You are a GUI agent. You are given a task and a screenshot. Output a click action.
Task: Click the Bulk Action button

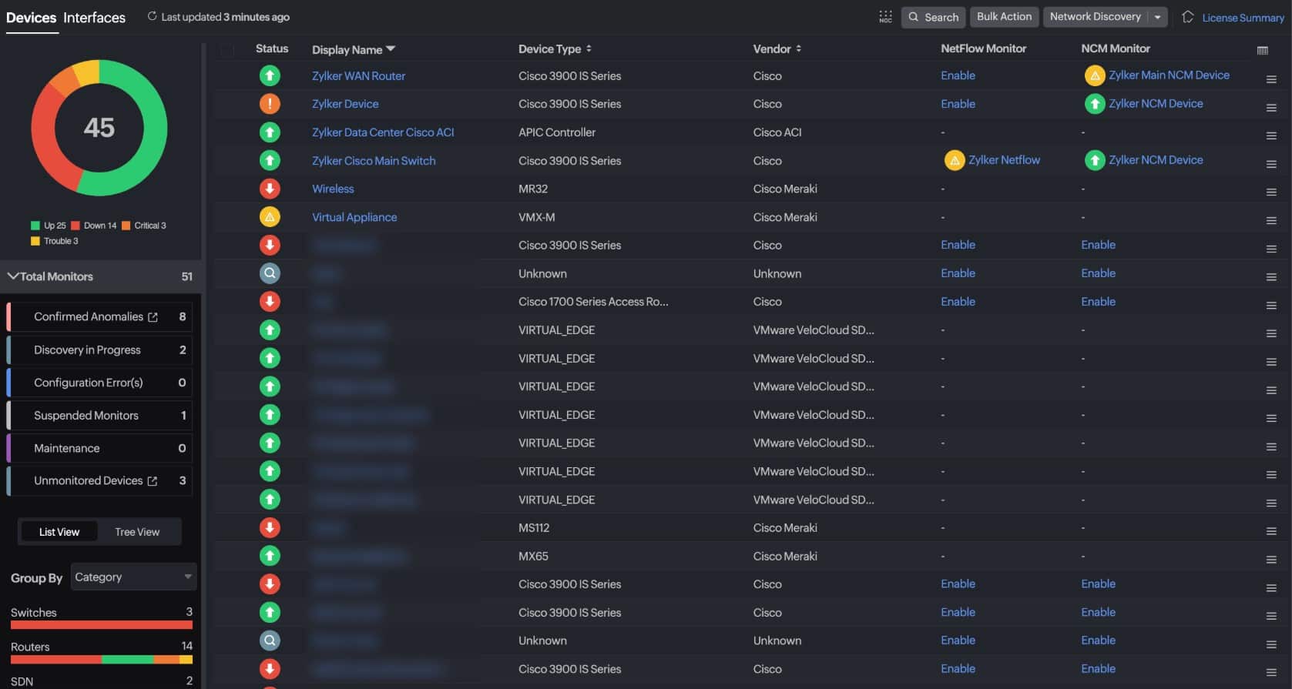1004,17
